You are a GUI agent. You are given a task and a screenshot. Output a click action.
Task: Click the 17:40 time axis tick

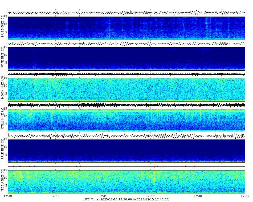(245, 196)
